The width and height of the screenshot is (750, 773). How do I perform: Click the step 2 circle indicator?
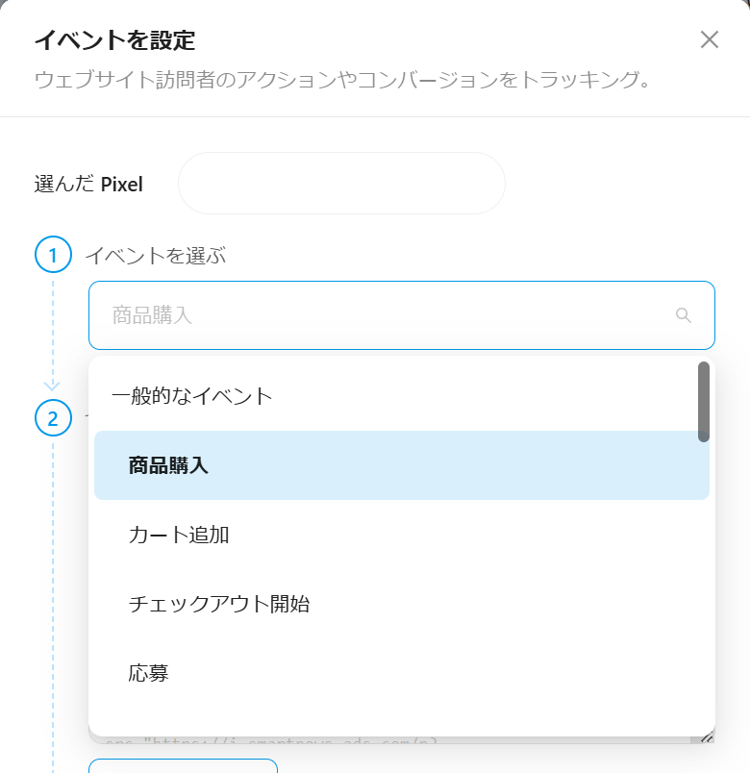coord(53,418)
